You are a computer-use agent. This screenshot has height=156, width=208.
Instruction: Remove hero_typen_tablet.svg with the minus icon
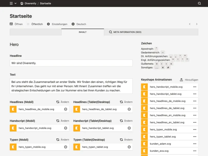[x=129, y=147]
